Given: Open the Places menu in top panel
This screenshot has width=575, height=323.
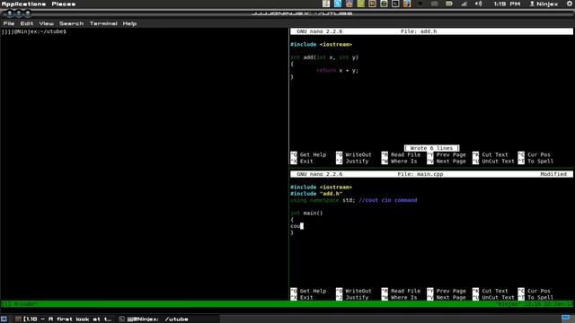Looking at the screenshot, I should click(64, 4).
